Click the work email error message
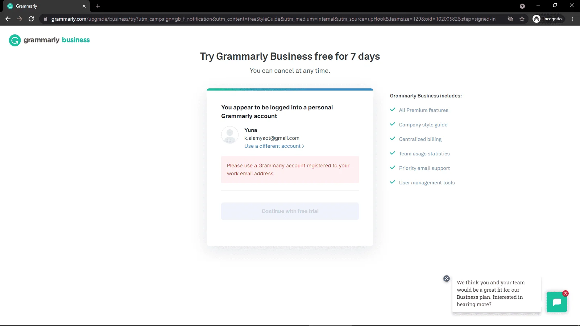This screenshot has height=326, width=580. 290,170
